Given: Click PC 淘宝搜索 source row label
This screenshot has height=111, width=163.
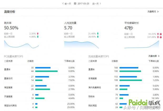Looking at the screenshot, I should (x=8, y=88).
